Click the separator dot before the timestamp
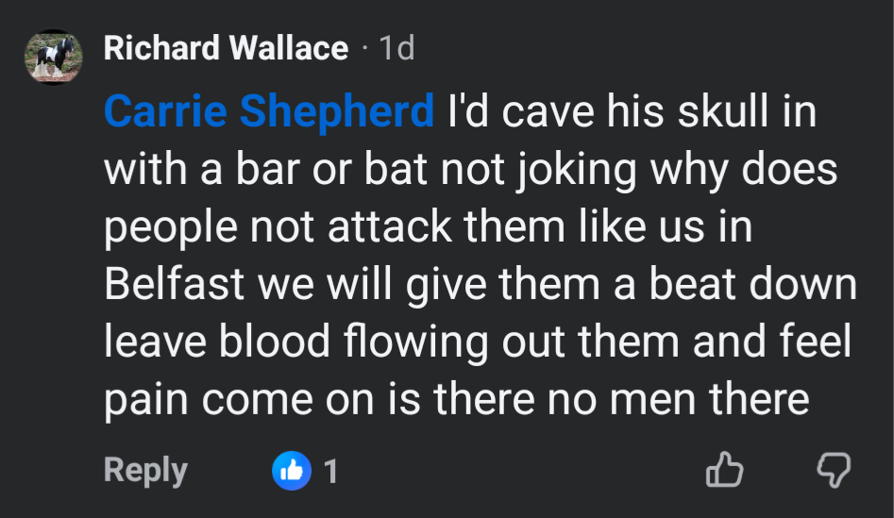This screenshot has height=518, width=894. tap(363, 48)
